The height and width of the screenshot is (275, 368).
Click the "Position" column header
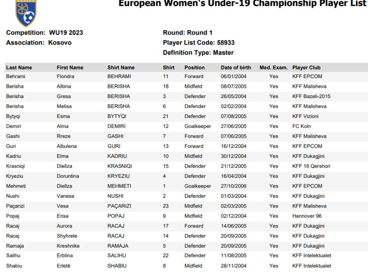pyautogui.click(x=195, y=67)
